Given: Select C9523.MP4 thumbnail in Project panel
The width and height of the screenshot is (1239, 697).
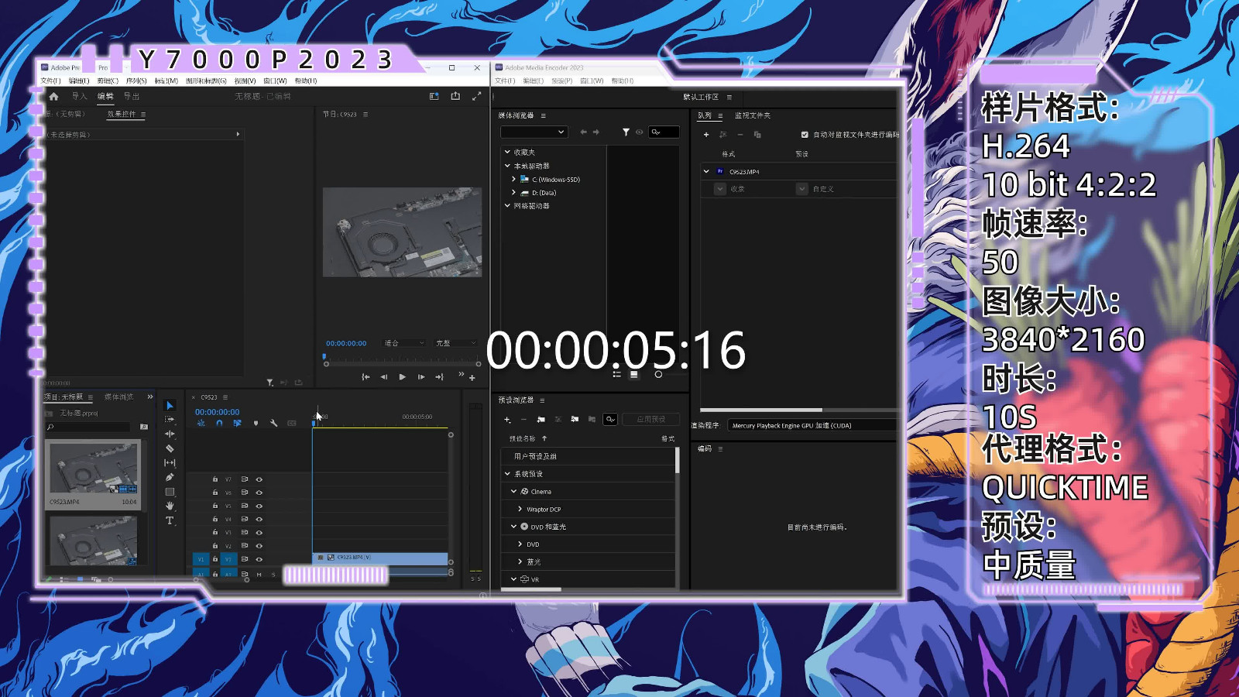Looking at the screenshot, I should coord(94,468).
